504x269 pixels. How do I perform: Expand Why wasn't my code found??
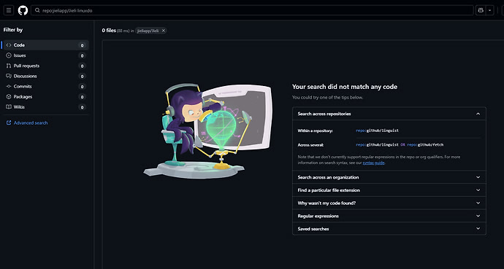click(x=389, y=203)
